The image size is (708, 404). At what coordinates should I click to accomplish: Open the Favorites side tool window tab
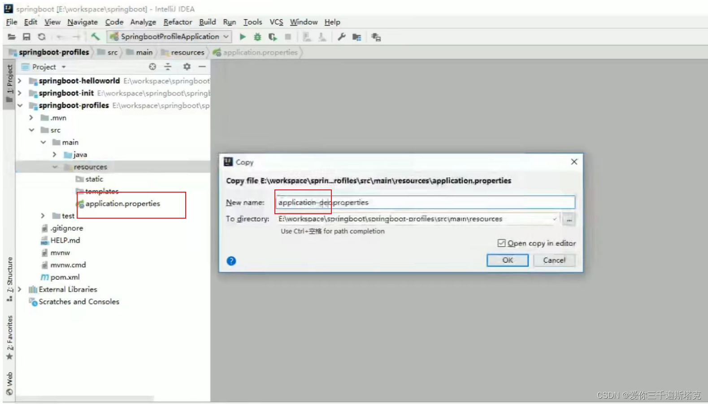tap(9, 338)
